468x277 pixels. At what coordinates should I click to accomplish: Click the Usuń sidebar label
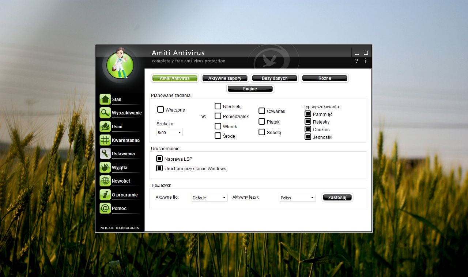point(117,127)
